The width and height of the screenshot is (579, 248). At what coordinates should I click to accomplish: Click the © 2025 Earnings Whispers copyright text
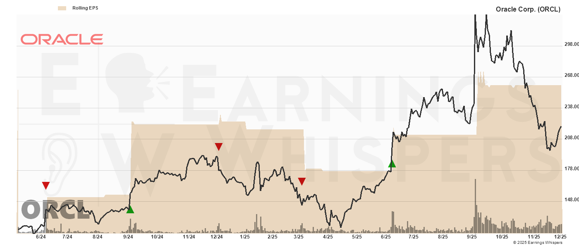coord(538,243)
